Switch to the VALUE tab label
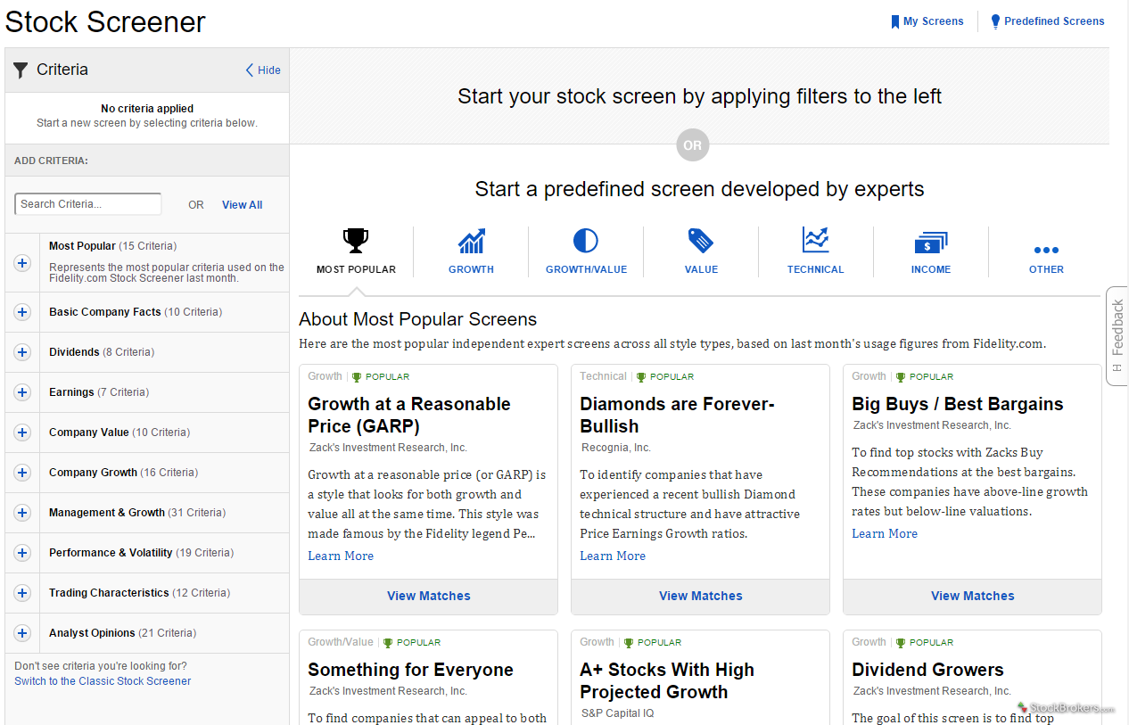Viewport: 1129px width, 725px height. pos(701,269)
